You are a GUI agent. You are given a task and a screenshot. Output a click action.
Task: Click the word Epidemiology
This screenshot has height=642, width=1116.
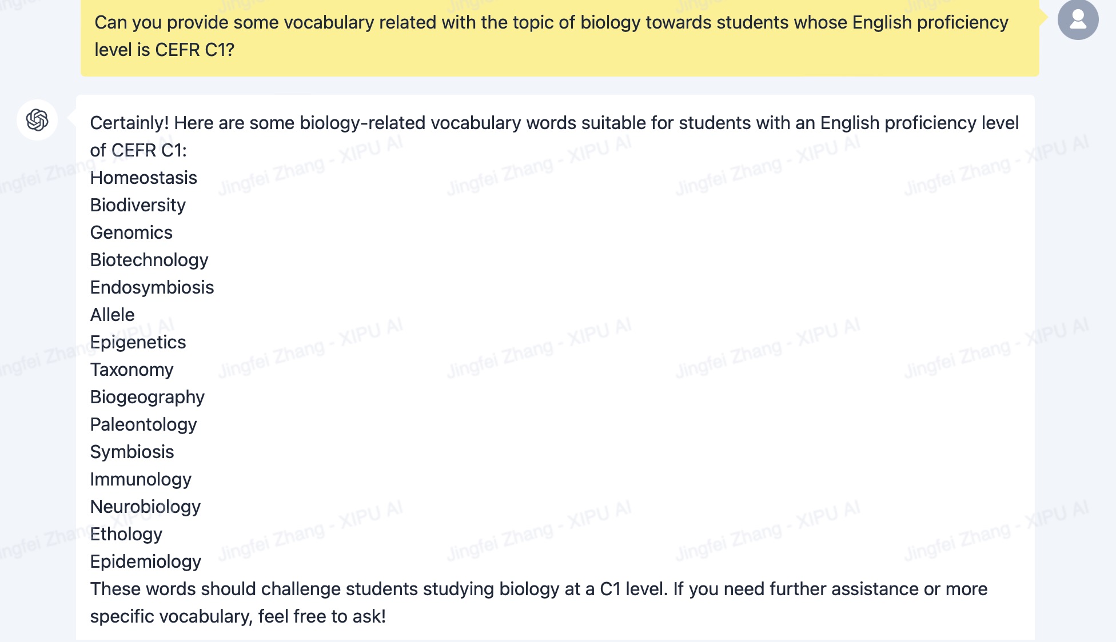click(x=146, y=561)
